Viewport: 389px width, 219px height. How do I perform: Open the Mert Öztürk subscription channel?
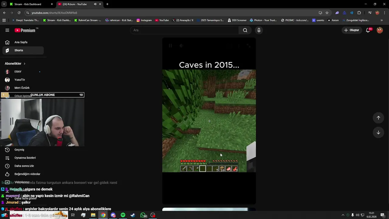pos(23,88)
